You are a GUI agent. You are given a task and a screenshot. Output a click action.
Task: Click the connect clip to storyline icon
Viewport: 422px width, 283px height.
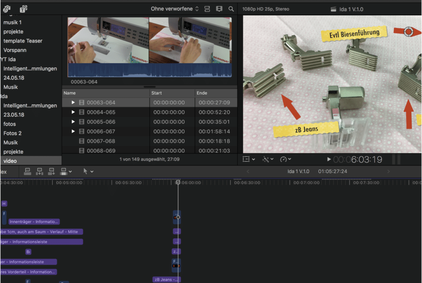coord(28,171)
